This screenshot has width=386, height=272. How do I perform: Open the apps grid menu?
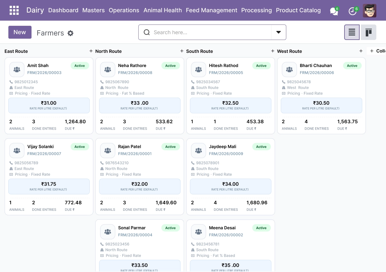click(14, 10)
